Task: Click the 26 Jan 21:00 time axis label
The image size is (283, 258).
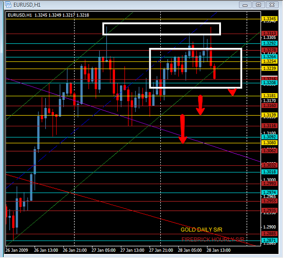Action: (75, 250)
